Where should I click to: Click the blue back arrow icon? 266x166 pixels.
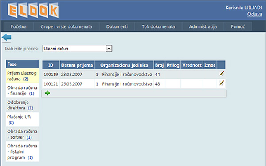tap(7, 37)
